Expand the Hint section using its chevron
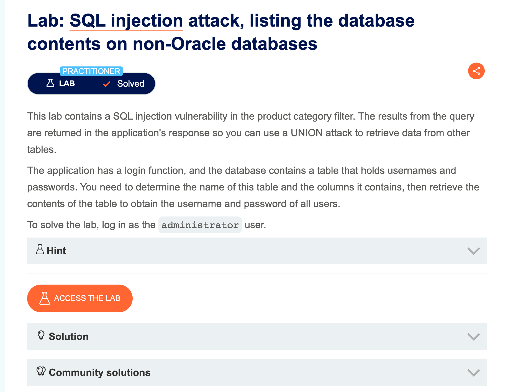The image size is (508, 392). [x=473, y=251]
